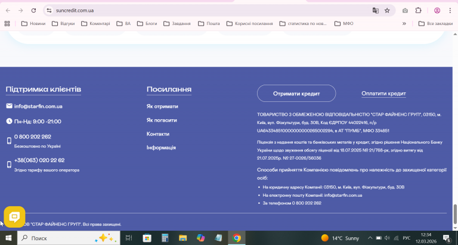
Task: Reload the page with the refresh icon
Action: tap(33, 11)
